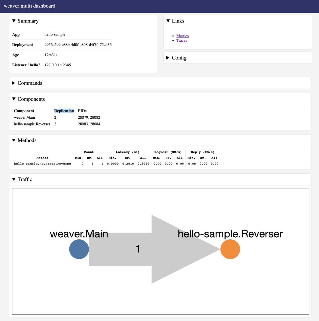This screenshot has width=319, height=321.
Task: Click the listener address 127.0.0.1:12345
Action: (58, 65)
